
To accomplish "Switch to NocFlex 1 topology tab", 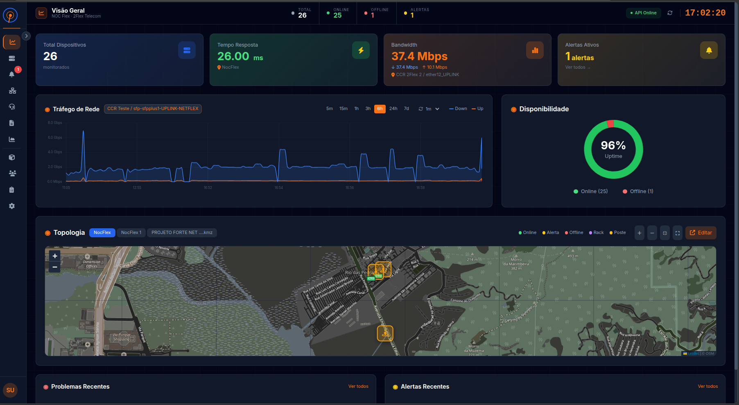I will coord(131,233).
